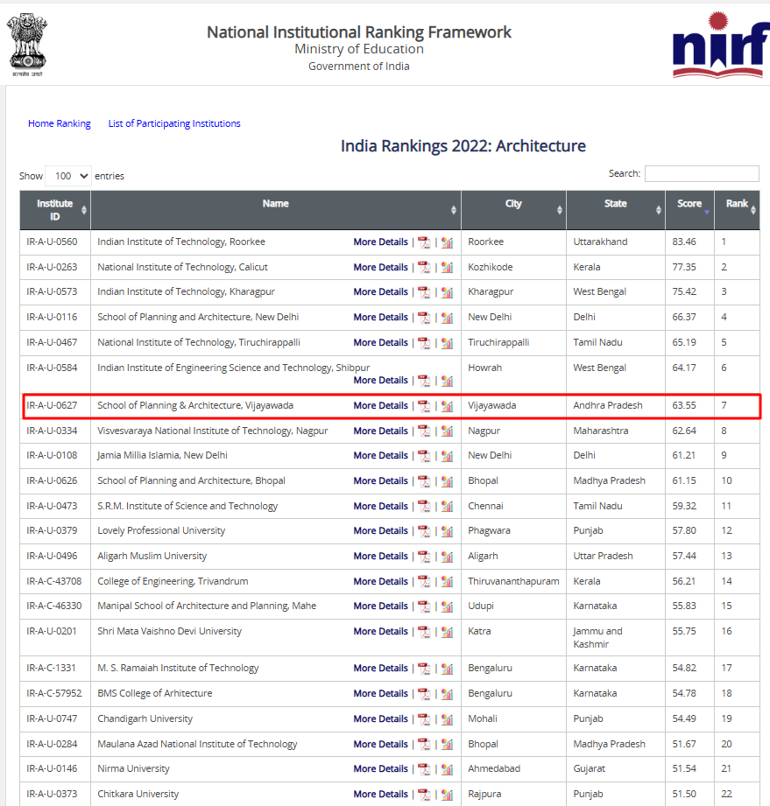Open More Details for Chitkara University
The image size is (770, 806).
coord(380,794)
